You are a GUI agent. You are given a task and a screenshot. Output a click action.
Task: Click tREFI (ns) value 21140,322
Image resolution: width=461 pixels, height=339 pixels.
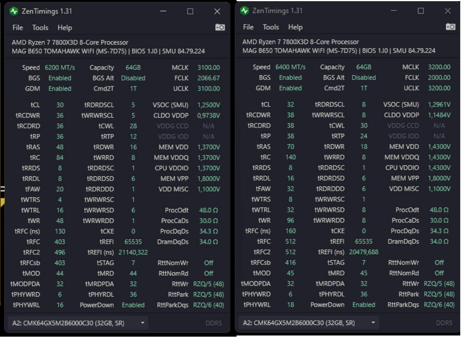click(x=133, y=252)
